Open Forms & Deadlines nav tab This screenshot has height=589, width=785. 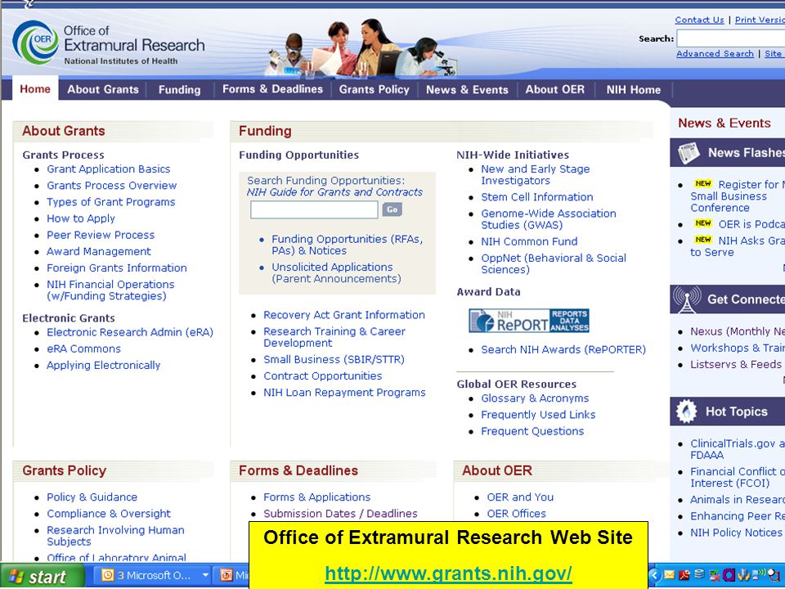pyautogui.click(x=272, y=89)
